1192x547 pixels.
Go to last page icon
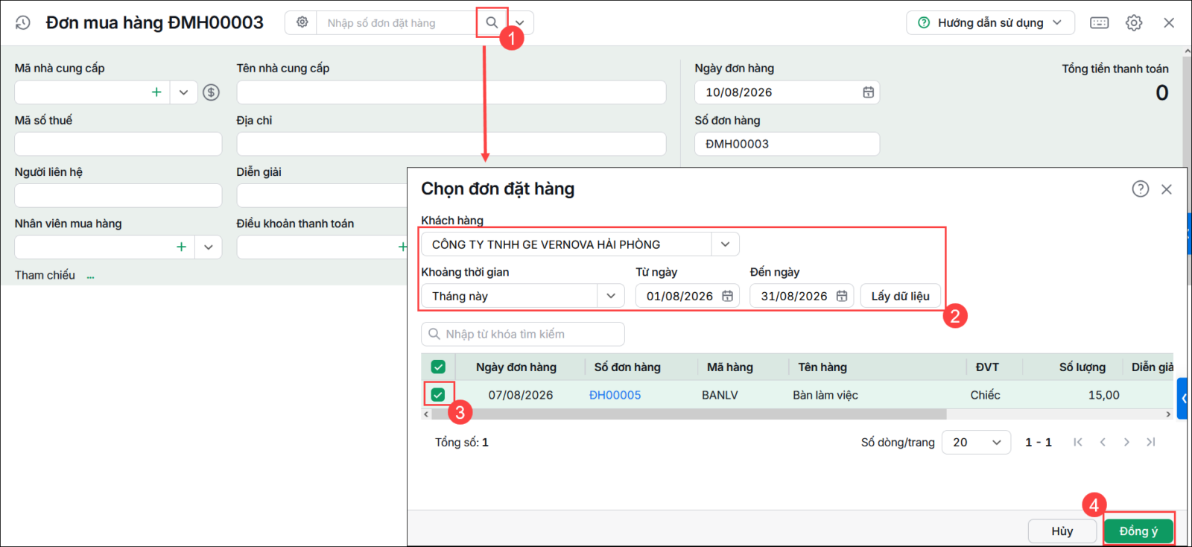[1151, 442]
